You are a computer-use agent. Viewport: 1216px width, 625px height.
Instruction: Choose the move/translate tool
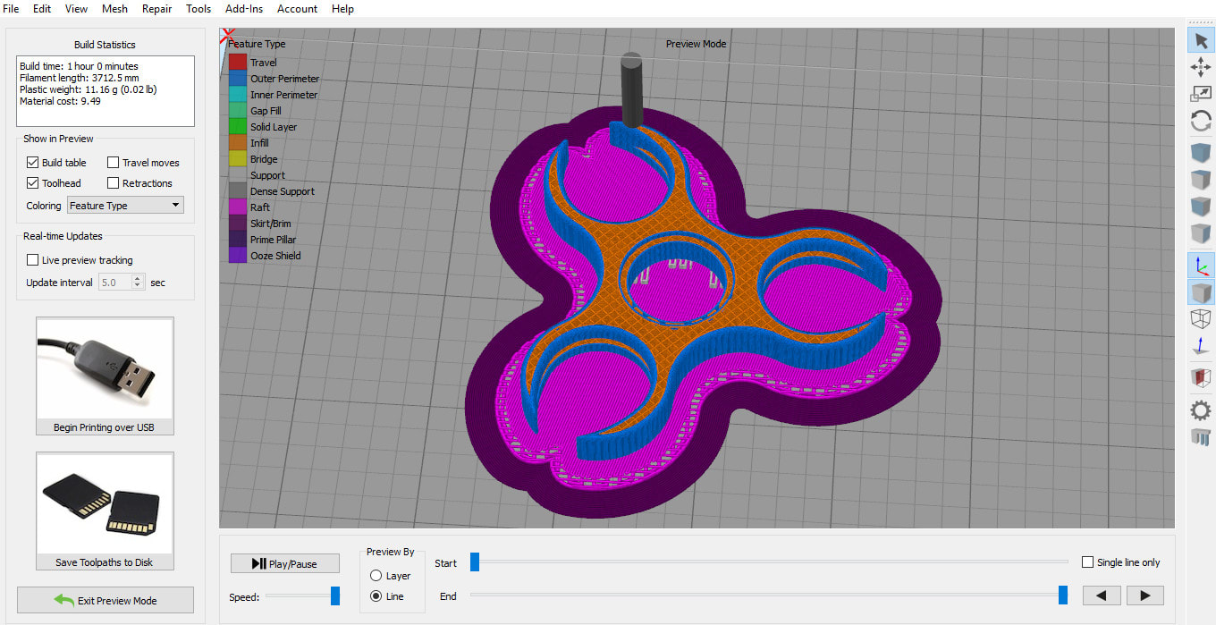pyautogui.click(x=1201, y=66)
